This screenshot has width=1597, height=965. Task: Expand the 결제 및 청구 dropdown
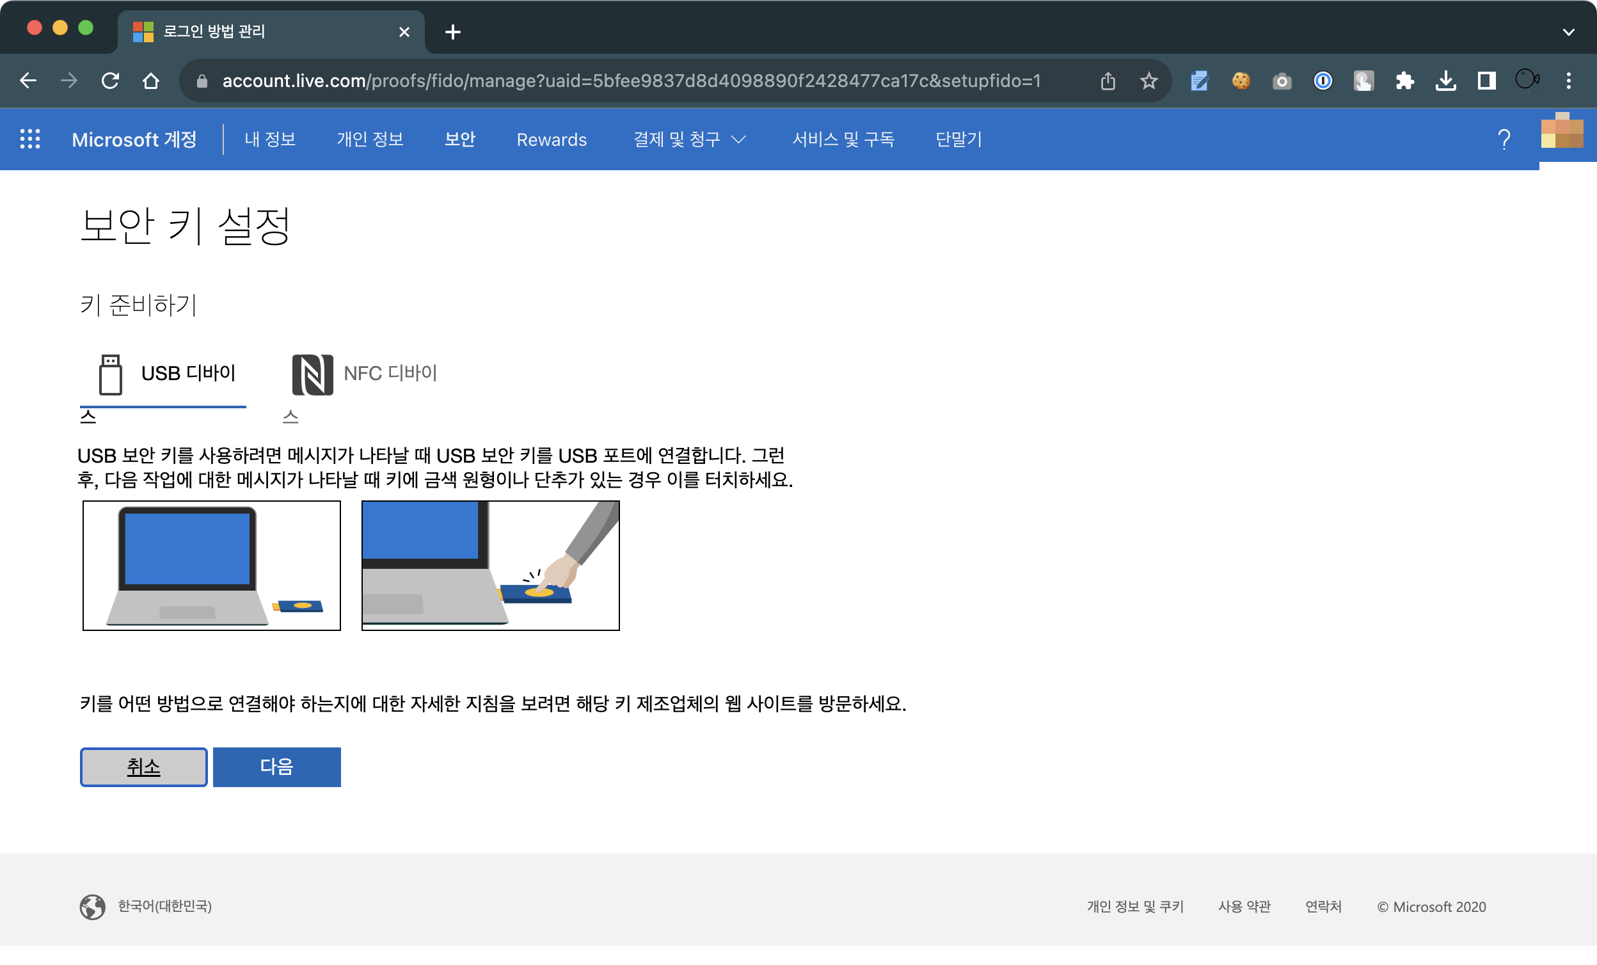pyautogui.click(x=689, y=140)
